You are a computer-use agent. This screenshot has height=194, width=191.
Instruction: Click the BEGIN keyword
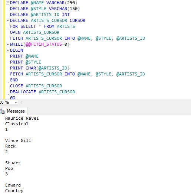(x=16, y=50)
